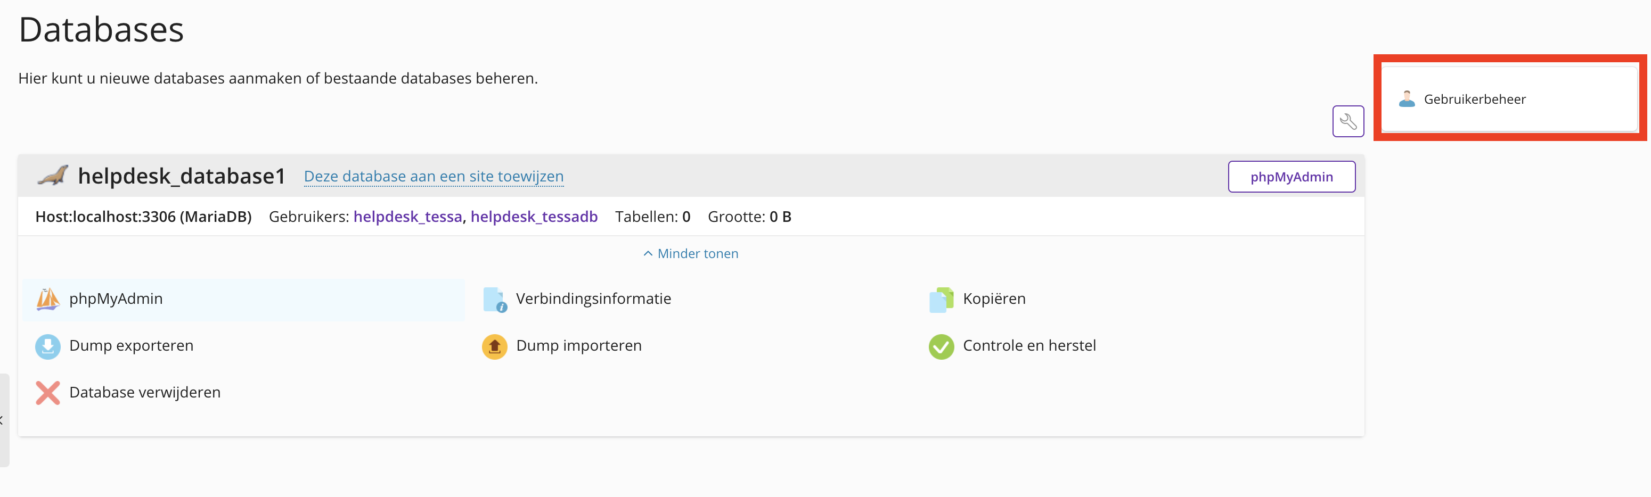Click the helpdesk_database1 database title

(182, 176)
